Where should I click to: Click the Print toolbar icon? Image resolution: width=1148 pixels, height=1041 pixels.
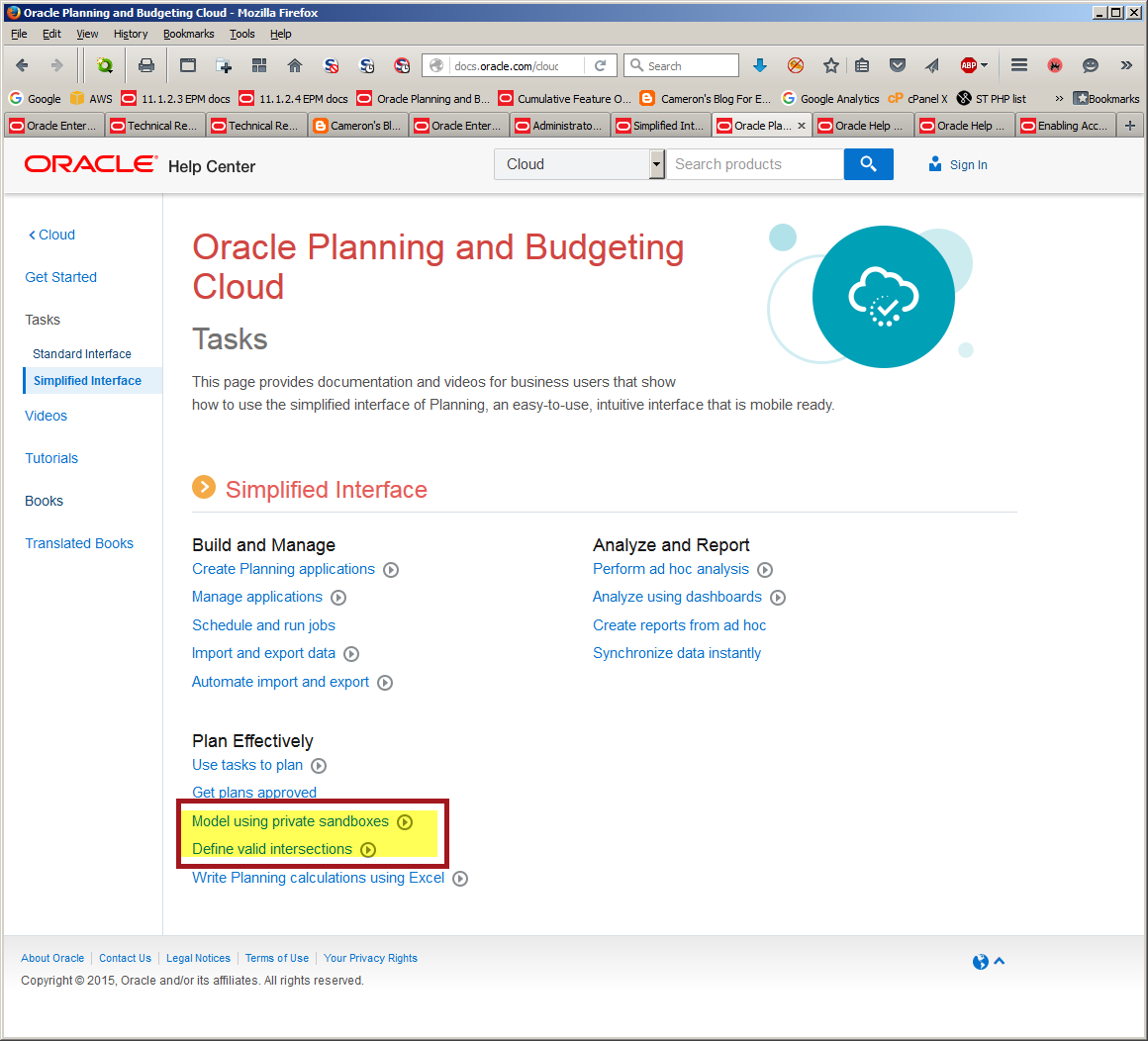[x=146, y=66]
